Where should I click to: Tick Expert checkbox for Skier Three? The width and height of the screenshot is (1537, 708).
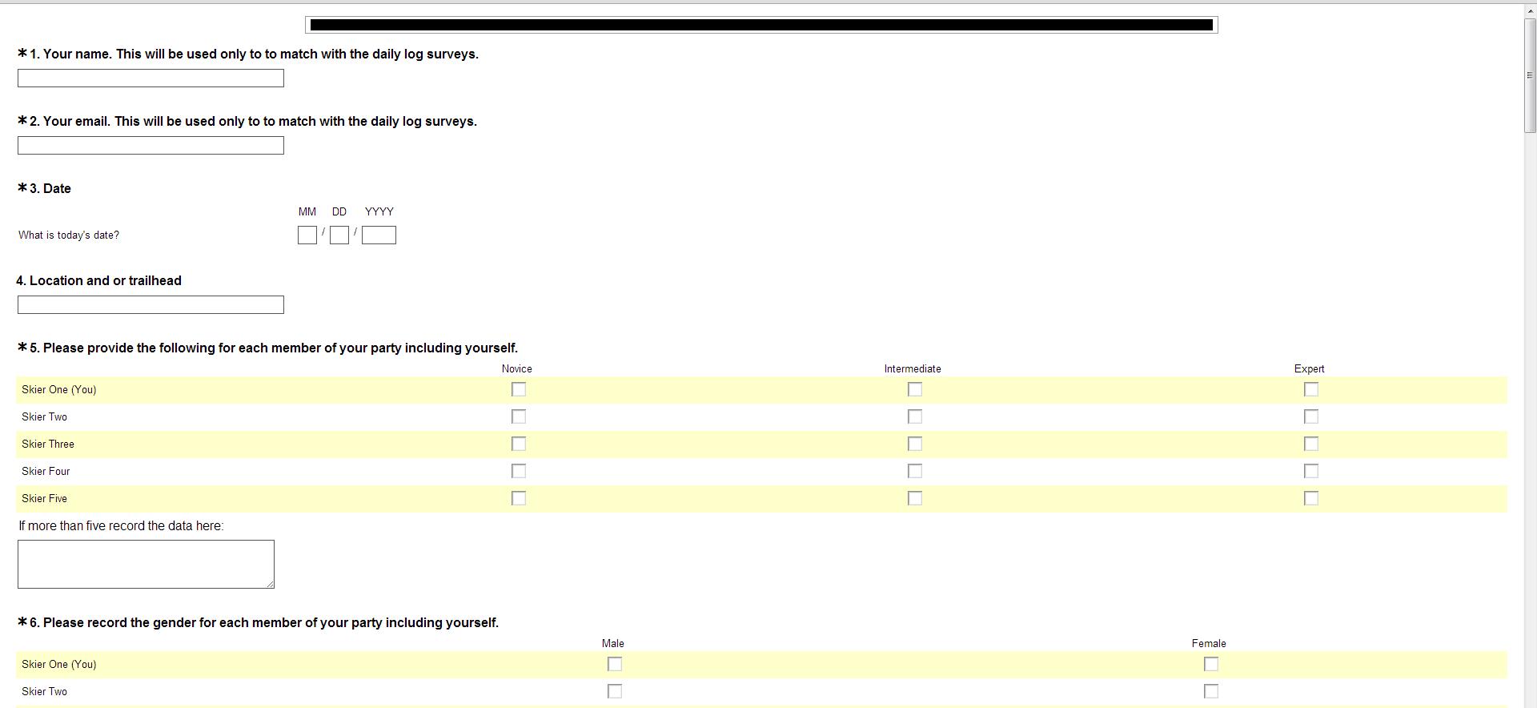pyautogui.click(x=1311, y=444)
